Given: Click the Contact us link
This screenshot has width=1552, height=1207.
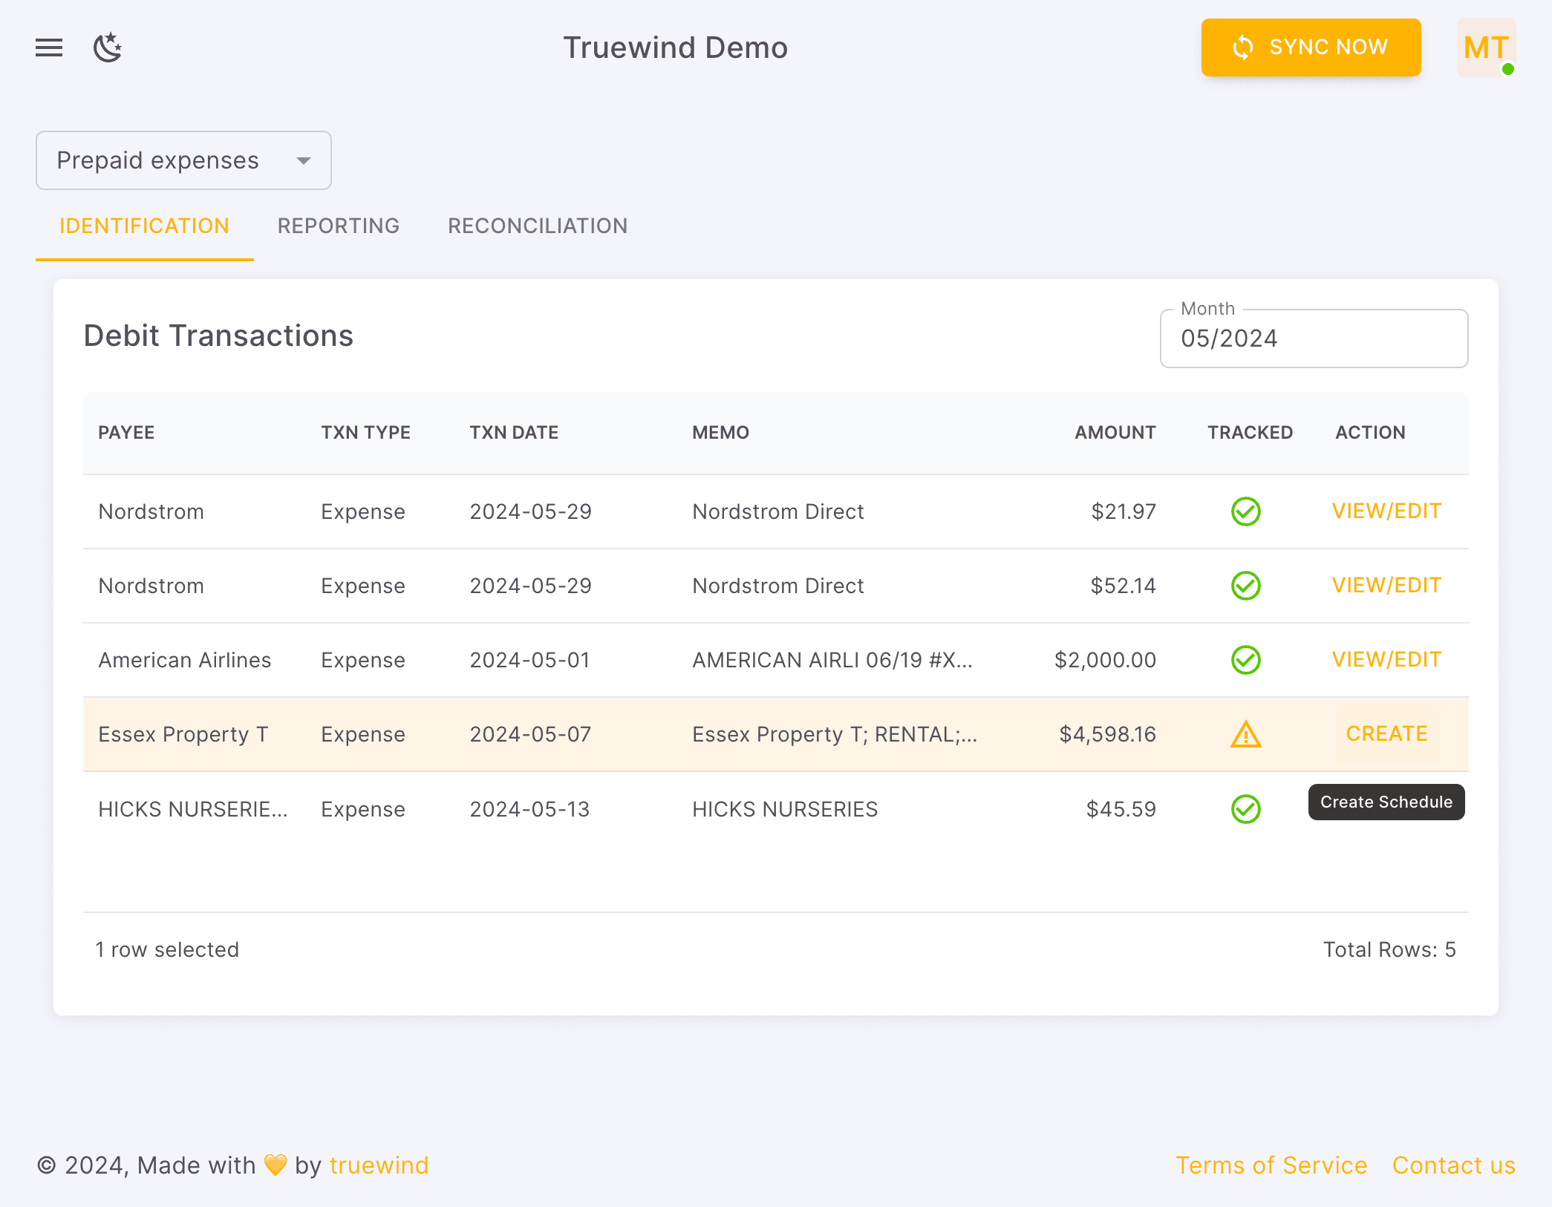Looking at the screenshot, I should pos(1453,1165).
